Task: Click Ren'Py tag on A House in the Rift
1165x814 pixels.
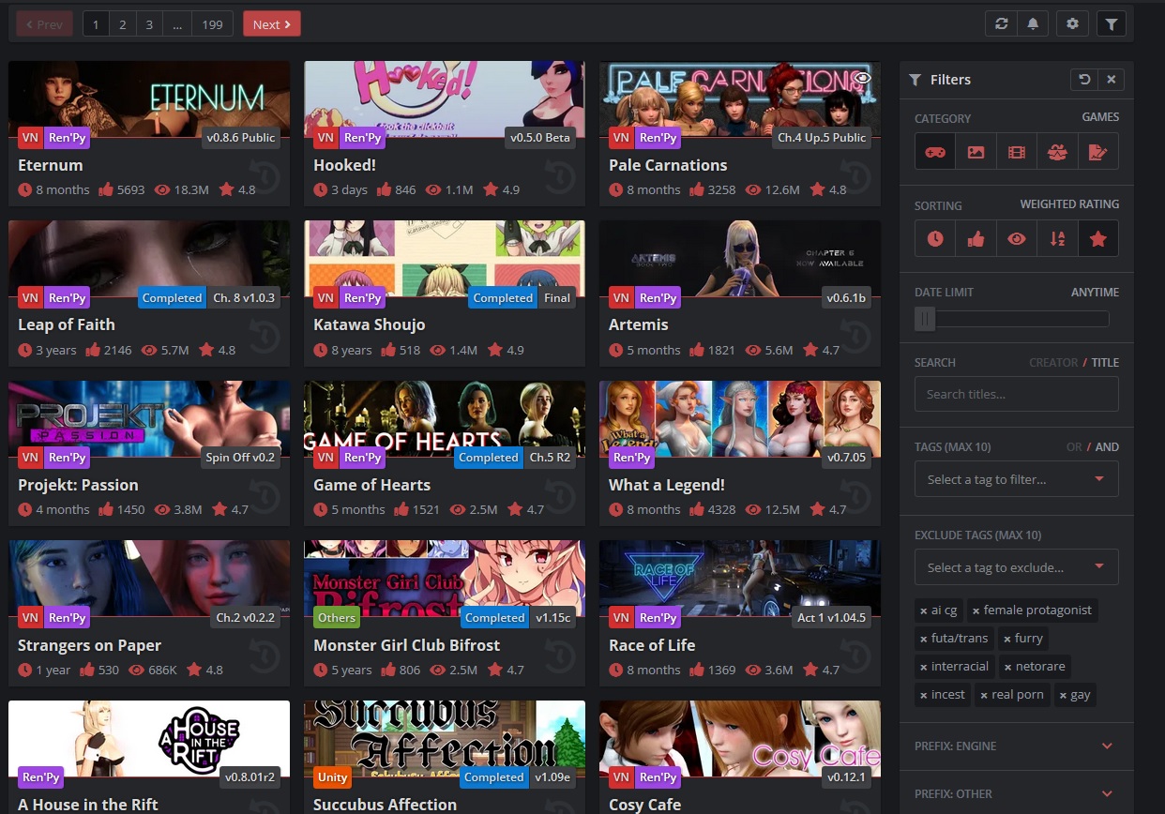Action: (x=41, y=777)
